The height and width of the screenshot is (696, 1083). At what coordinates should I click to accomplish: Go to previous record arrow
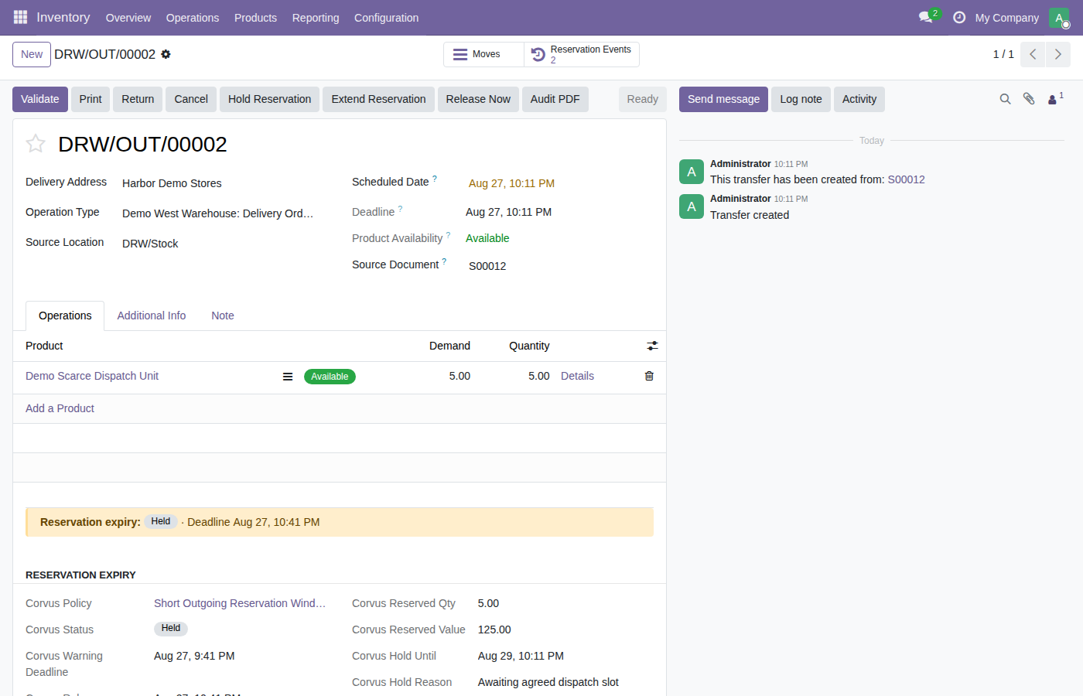(x=1033, y=54)
